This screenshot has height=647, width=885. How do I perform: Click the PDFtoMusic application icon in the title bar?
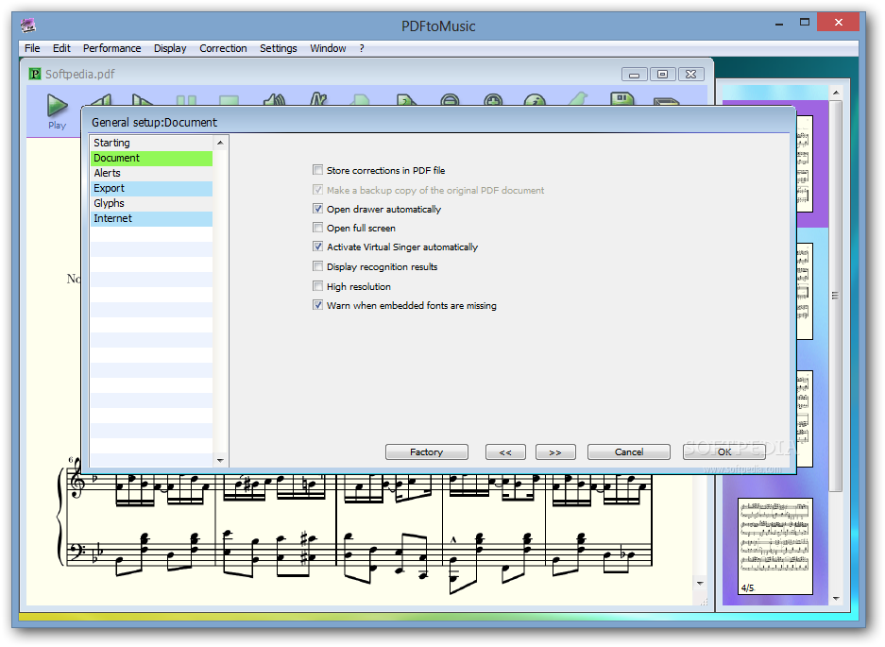point(27,26)
